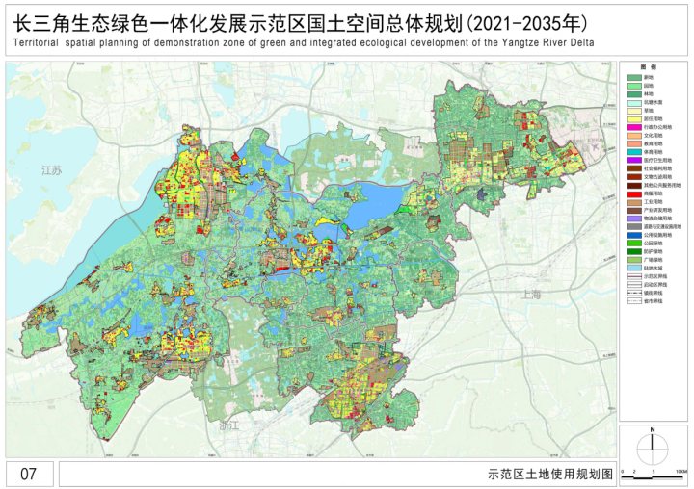This screenshot has width=694, height=489.
Task: Click the 林地 legend color swatch
Action: [x=634, y=94]
